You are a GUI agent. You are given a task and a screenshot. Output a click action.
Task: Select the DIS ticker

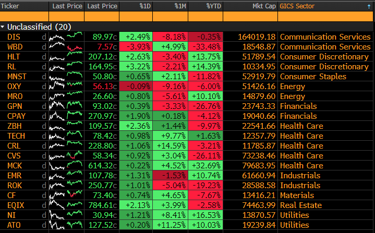(14, 37)
